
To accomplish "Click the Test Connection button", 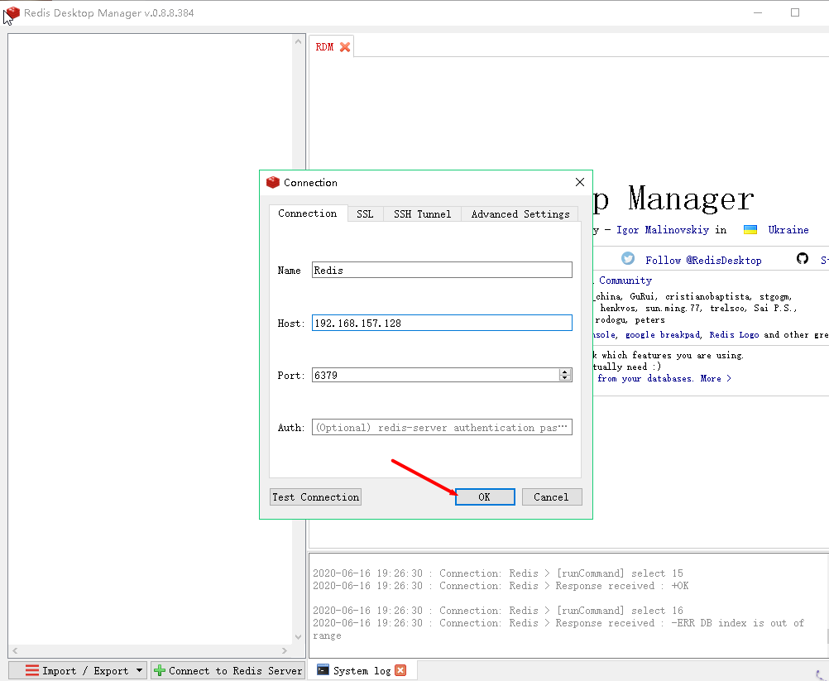I will pyautogui.click(x=316, y=496).
